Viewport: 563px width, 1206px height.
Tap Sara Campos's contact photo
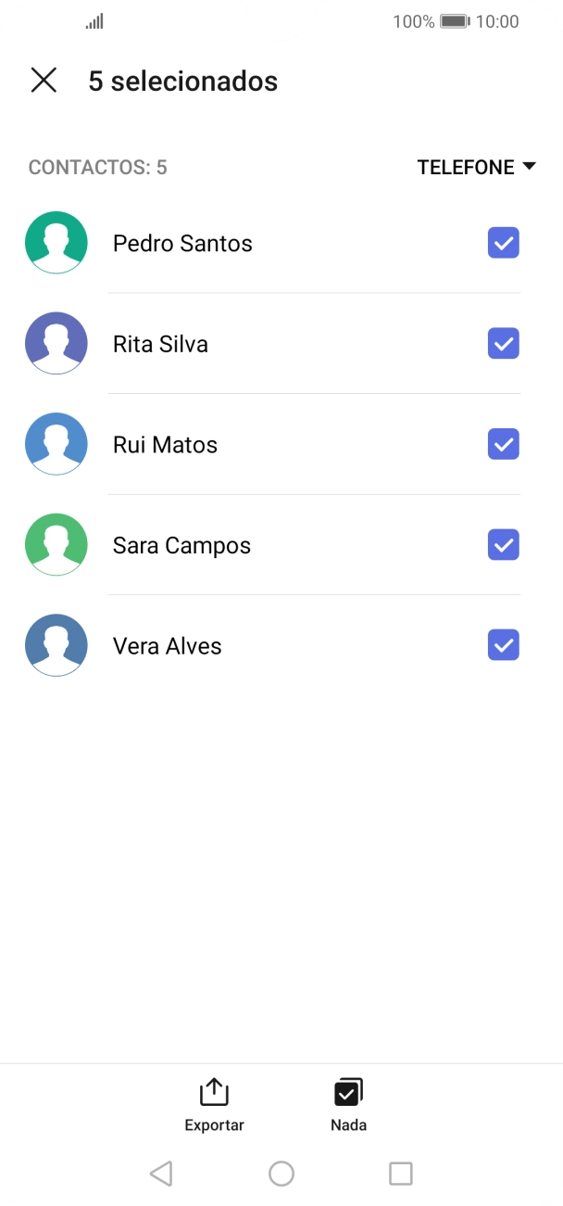tap(56, 544)
